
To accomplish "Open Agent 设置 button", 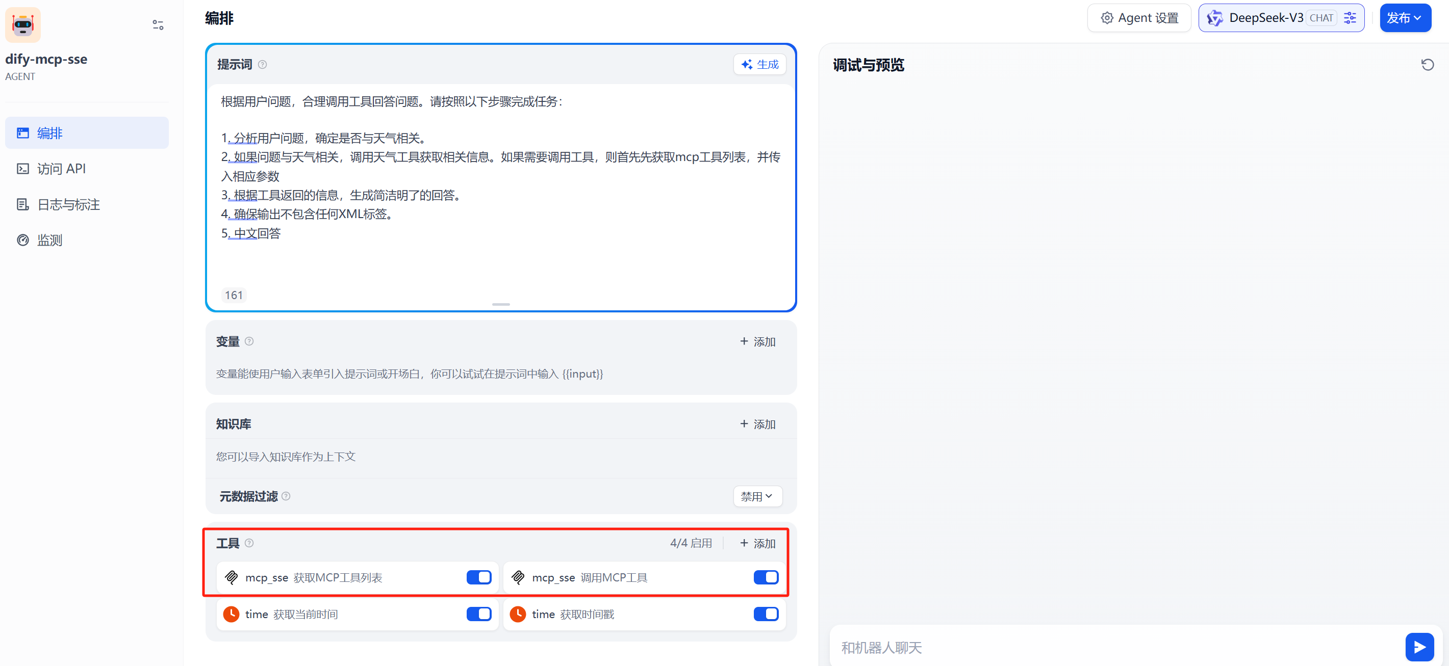I will (x=1139, y=18).
